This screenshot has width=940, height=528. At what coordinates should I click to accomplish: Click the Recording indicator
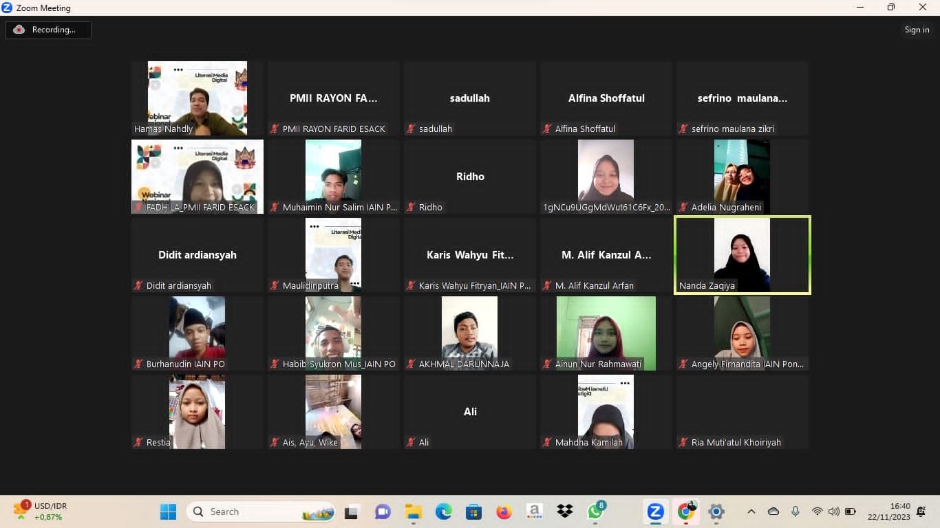click(x=48, y=30)
